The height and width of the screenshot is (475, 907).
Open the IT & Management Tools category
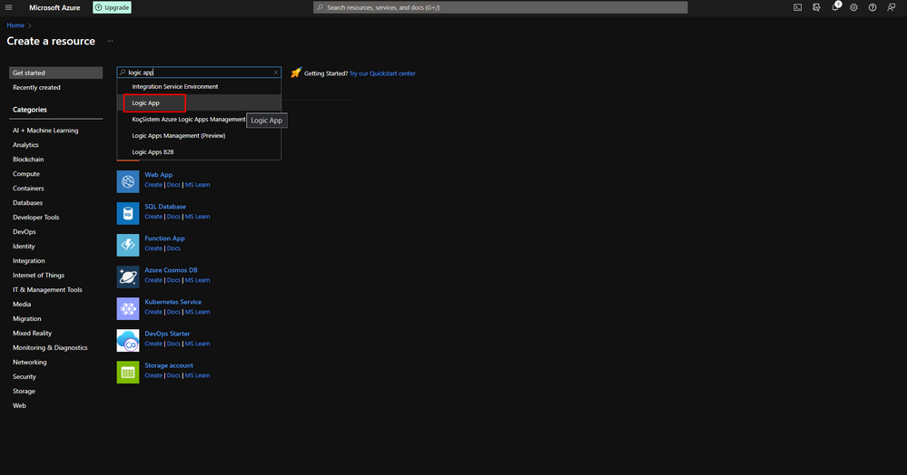pyautogui.click(x=47, y=289)
